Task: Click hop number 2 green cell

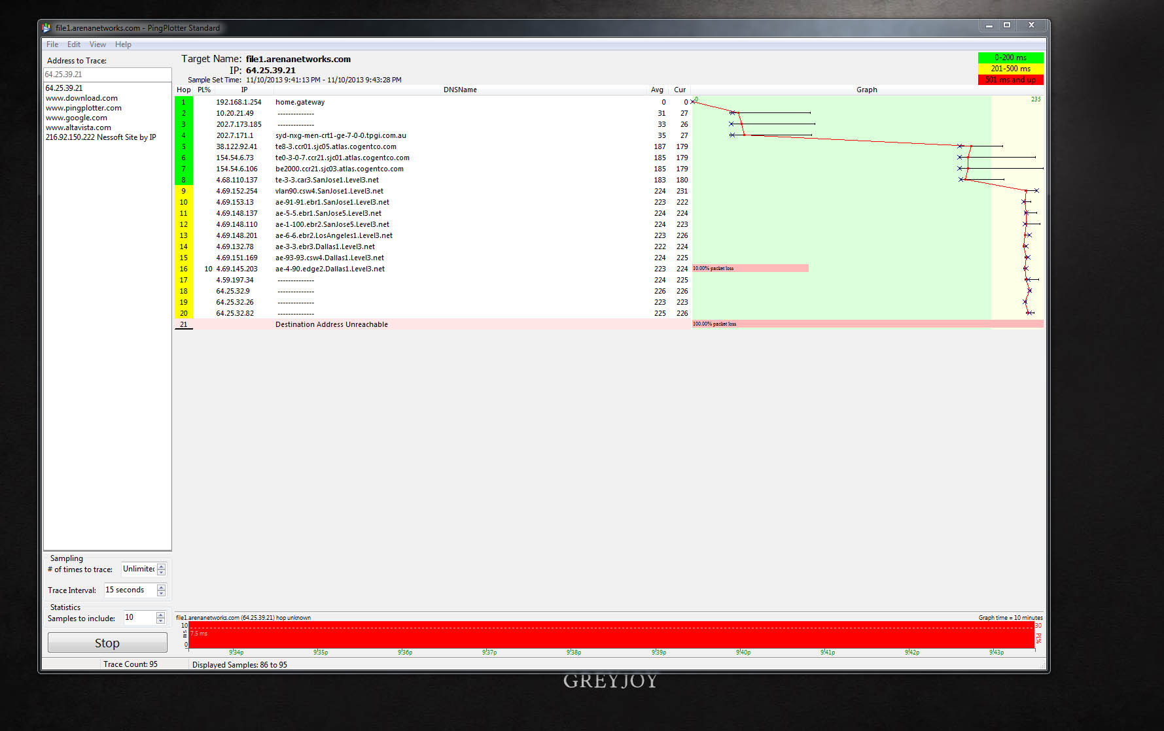Action: 184,113
